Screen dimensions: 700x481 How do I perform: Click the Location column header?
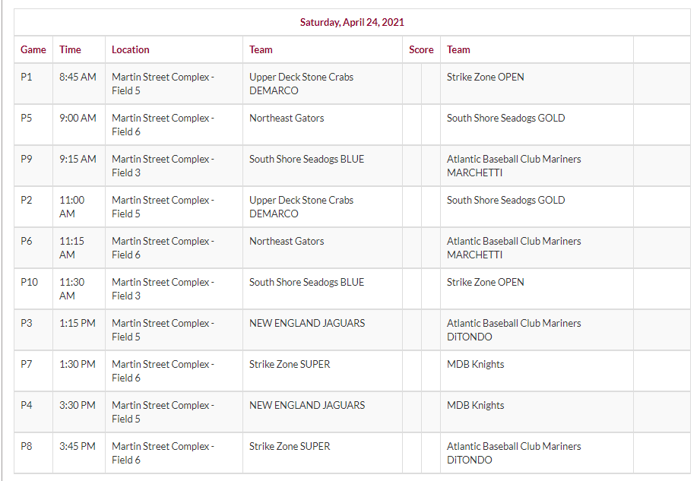131,49
